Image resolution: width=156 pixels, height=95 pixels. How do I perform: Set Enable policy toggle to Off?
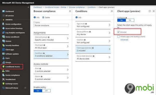tap(46, 91)
